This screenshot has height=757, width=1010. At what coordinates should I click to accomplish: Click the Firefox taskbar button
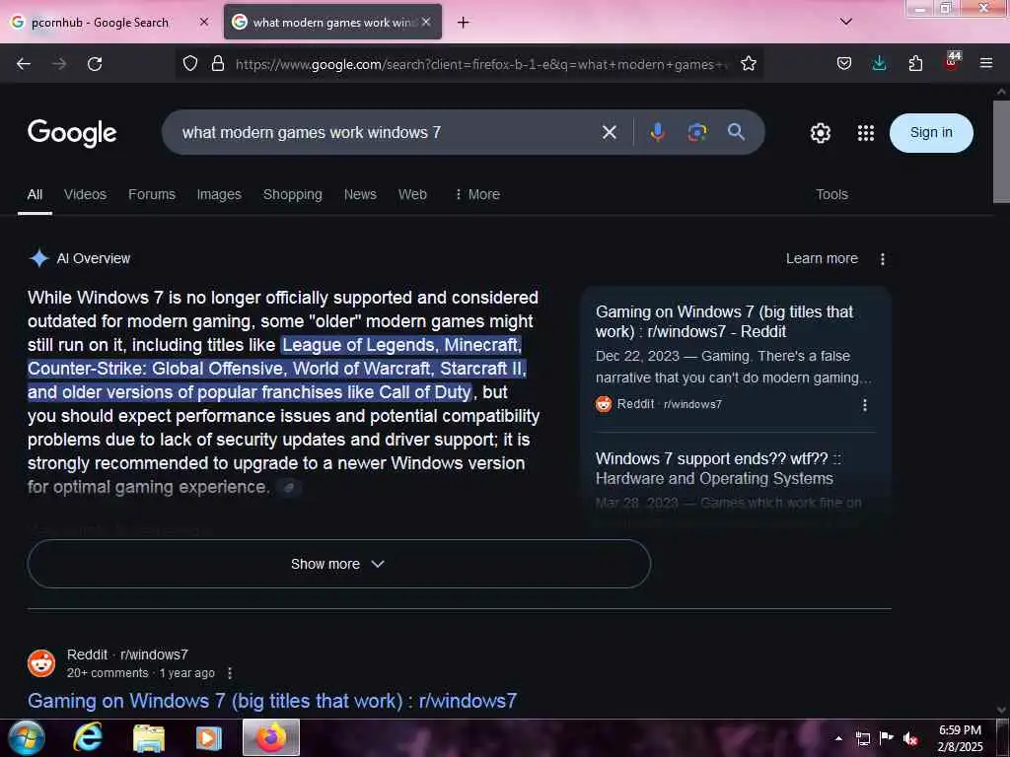[271, 737]
